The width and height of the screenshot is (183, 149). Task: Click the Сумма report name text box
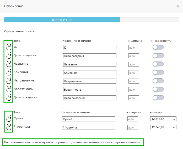point(89,119)
